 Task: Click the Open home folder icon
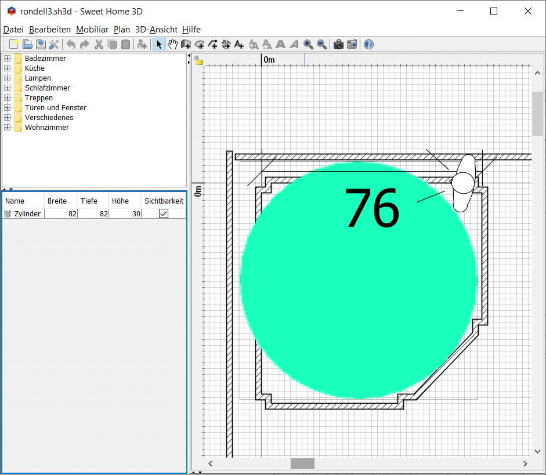(27, 45)
